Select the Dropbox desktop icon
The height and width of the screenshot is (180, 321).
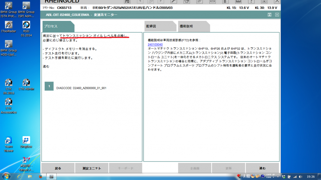26,142
